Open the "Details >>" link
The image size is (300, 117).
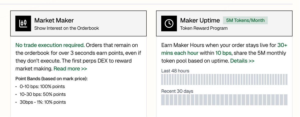tap(242, 61)
